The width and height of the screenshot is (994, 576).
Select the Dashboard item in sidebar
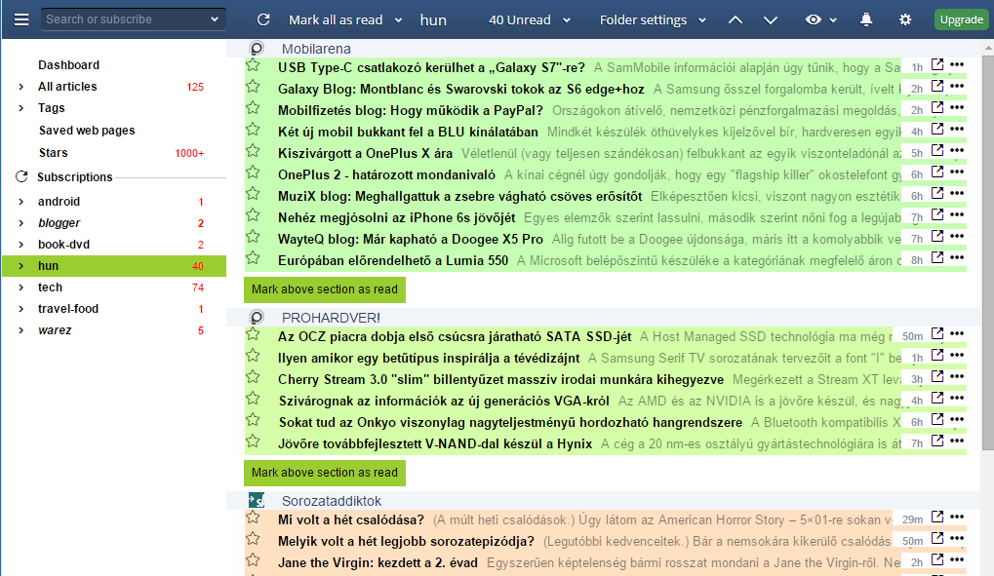point(68,65)
